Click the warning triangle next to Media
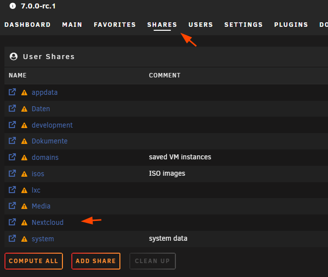 pyautogui.click(x=24, y=206)
